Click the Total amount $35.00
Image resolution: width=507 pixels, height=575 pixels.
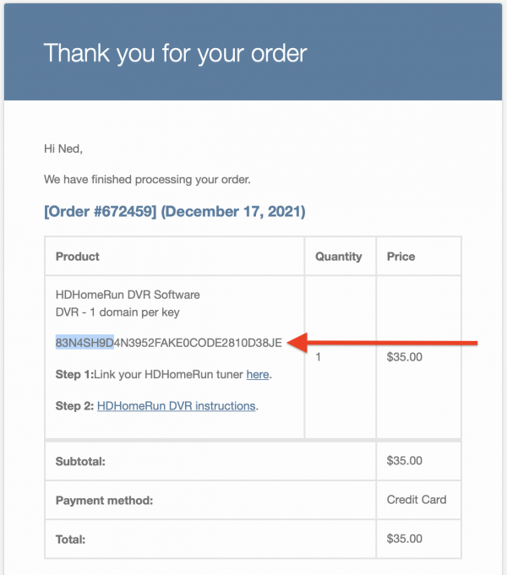(x=404, y=539)
